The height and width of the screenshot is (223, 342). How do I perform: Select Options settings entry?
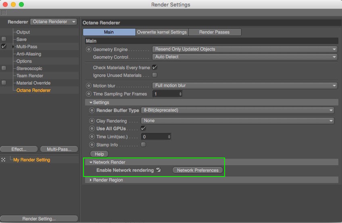coord(24,61)
